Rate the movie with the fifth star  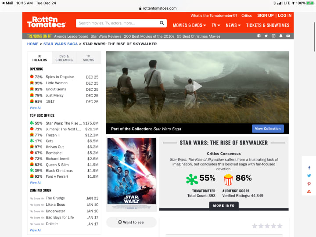click(x=280, y=226)
